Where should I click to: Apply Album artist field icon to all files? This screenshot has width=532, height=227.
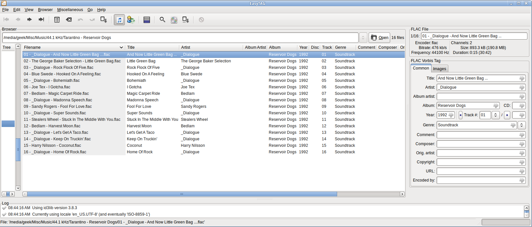pyautogui.click(x=522, y=96)
